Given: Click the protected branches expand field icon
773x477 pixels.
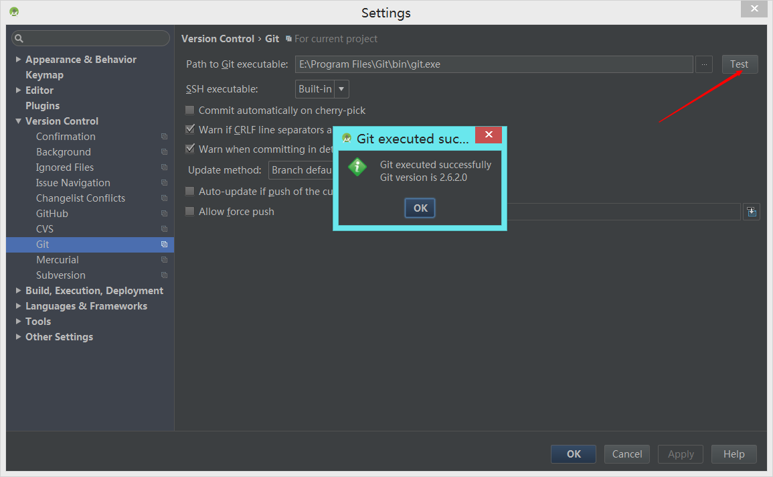Looking at the screenshot, I should (752, 212).
